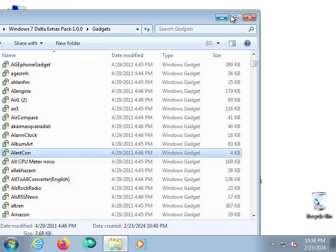336x252 pixels.
Task: Click the 136 KB size cell
Action: point(233,179)
